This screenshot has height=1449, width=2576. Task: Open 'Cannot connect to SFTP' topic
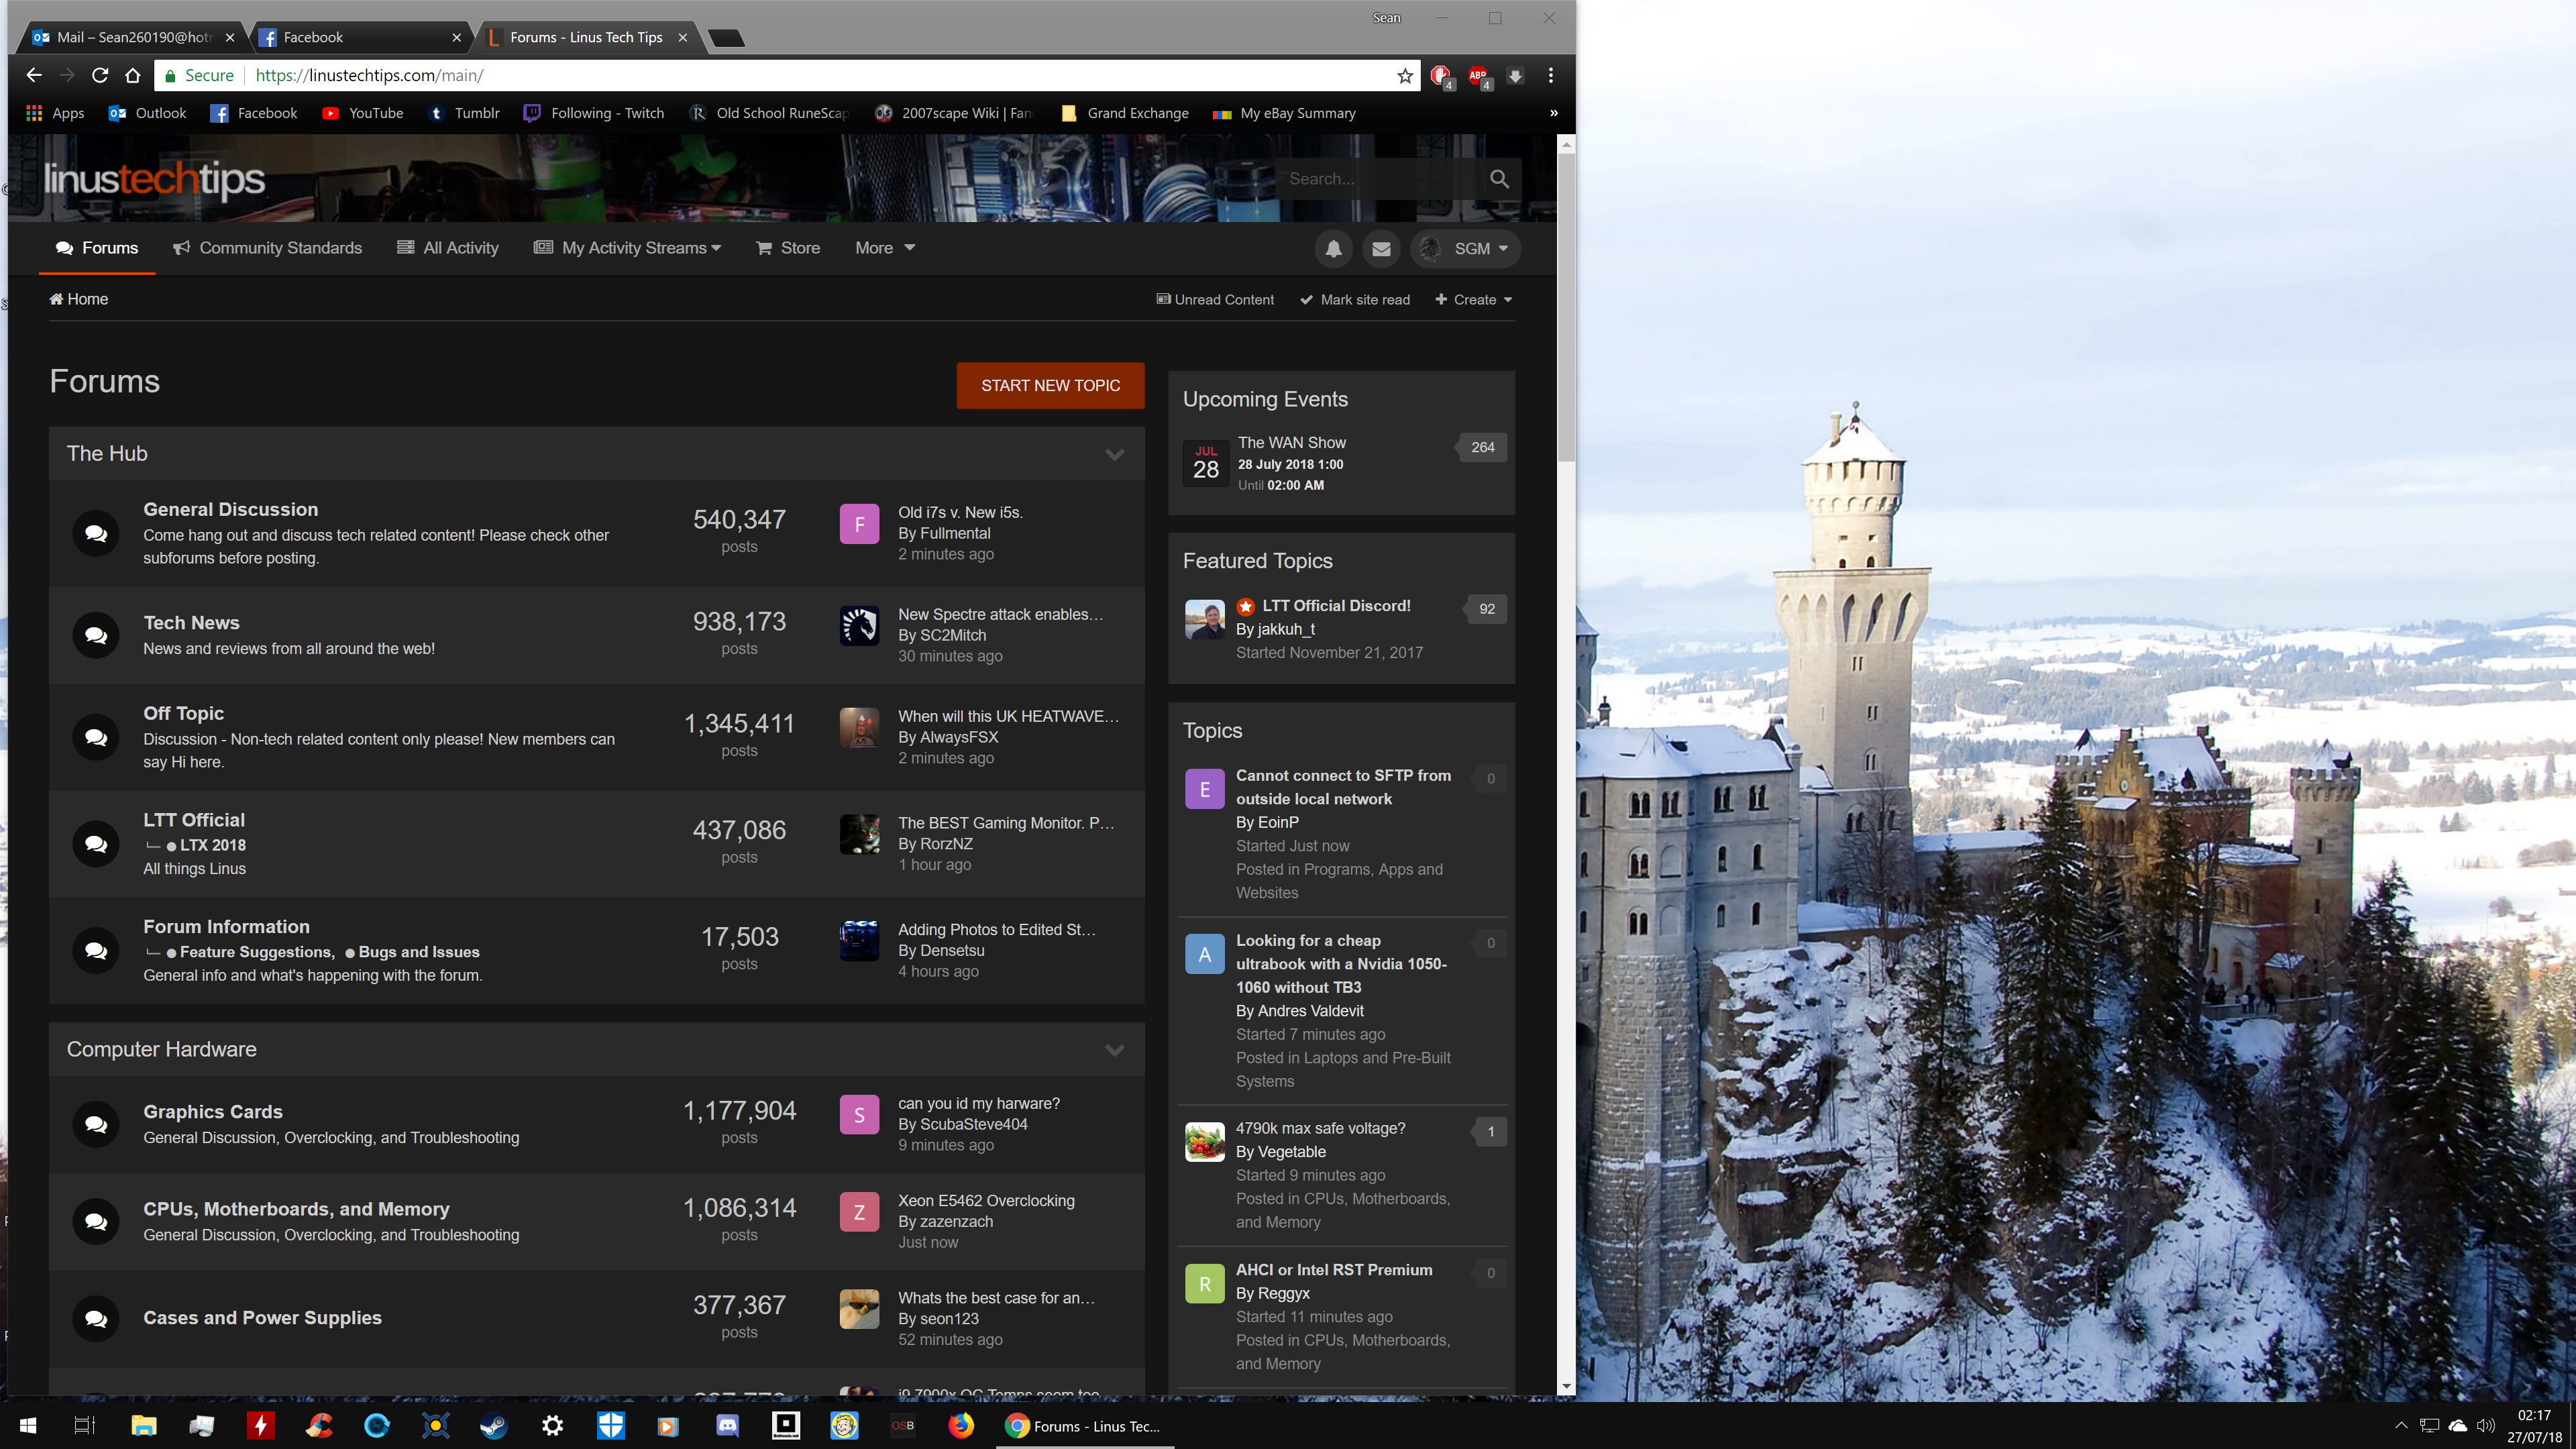pyautogui.click(x=1343, y=787)
